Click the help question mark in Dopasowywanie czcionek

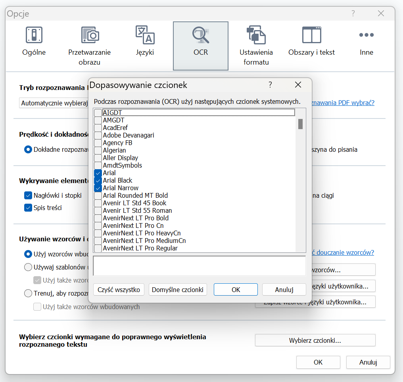click(x=270, y=85)
